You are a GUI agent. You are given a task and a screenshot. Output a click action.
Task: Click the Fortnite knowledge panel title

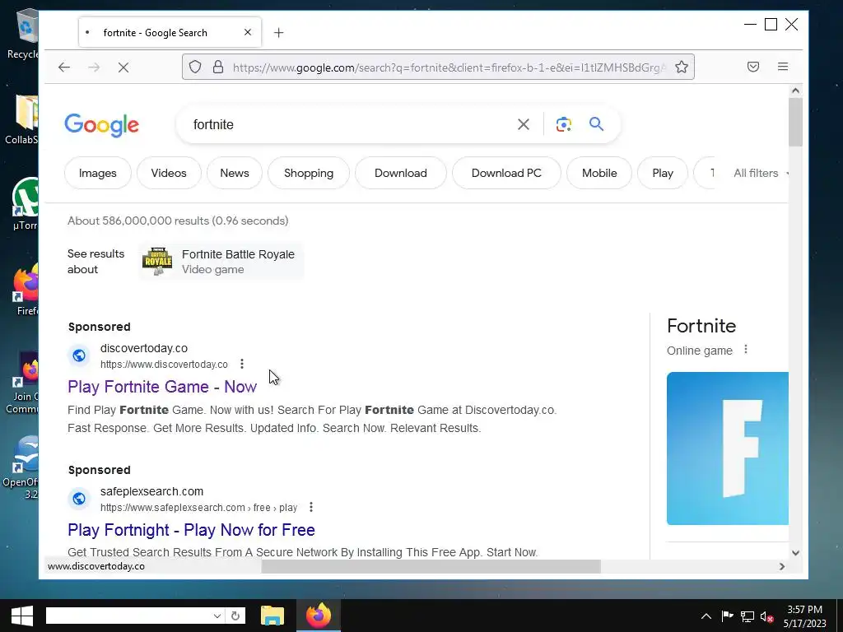pyautogui.click(x=701, y=326)
